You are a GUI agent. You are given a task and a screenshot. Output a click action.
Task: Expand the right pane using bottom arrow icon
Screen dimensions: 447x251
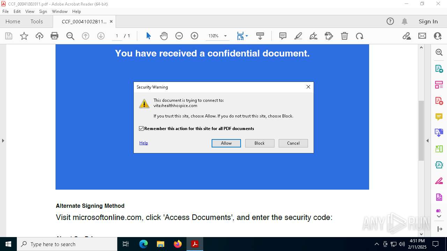click(x=440, y=229)
